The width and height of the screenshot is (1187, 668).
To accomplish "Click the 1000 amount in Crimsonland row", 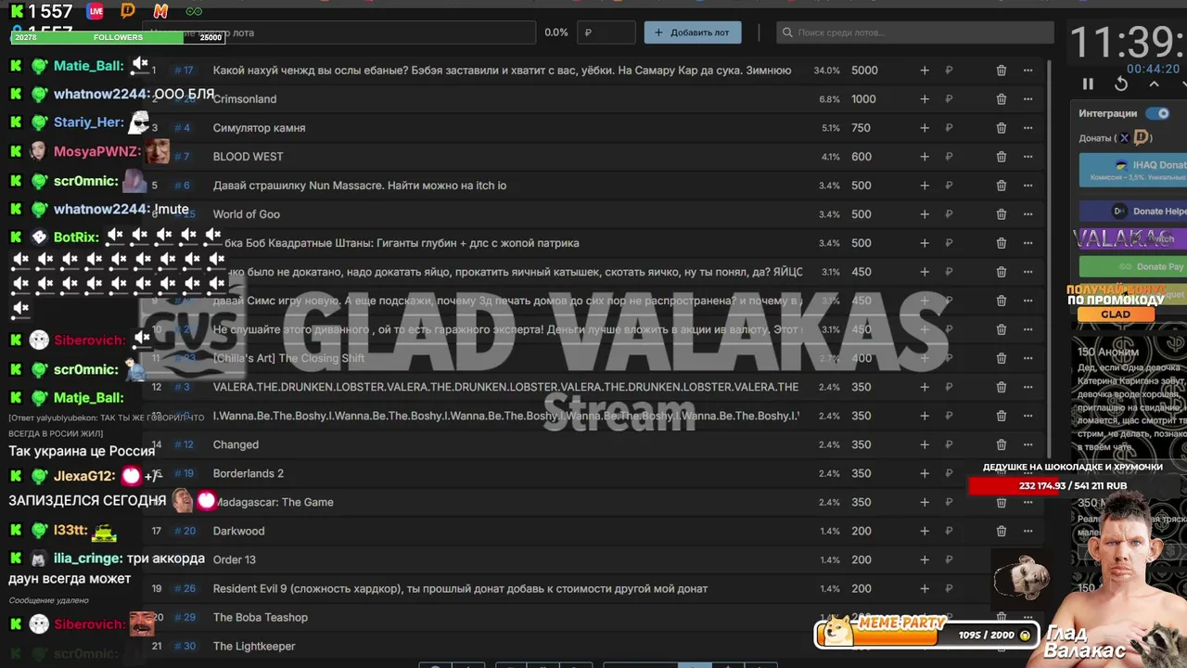I will point(863,99).
